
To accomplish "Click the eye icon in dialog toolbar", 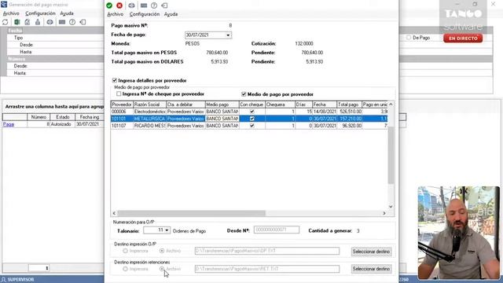I will click(131, 6).
